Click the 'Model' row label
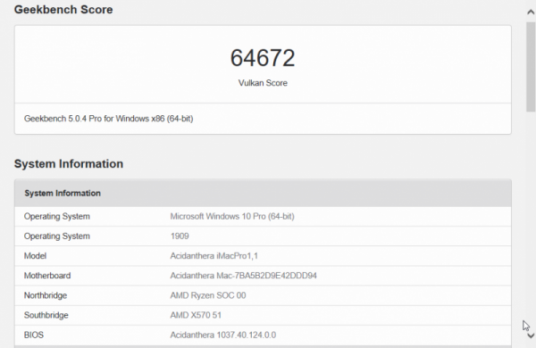The height and width of the screenshot is (348, 536). click(35, 256)
